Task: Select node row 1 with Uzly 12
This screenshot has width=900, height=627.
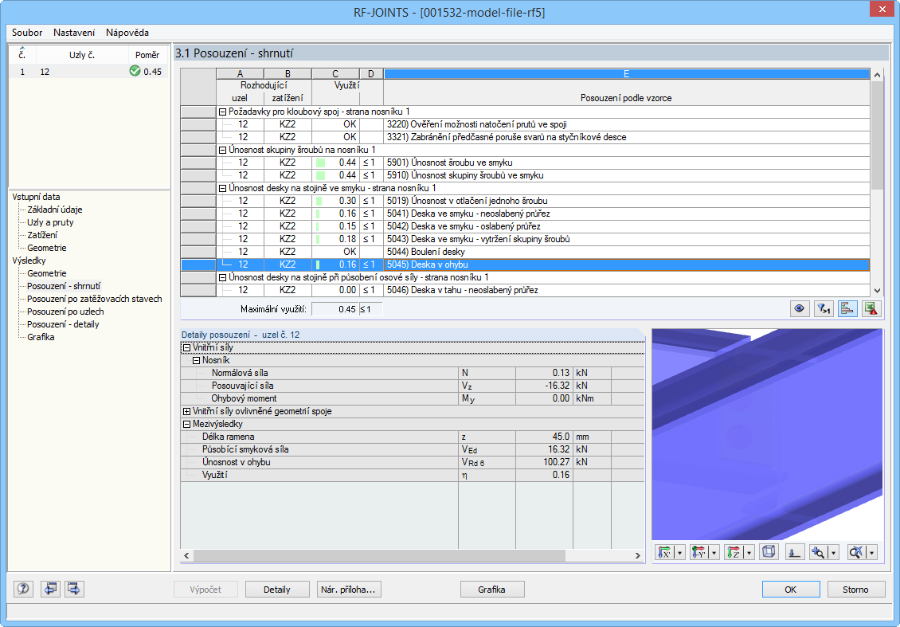Action: [89, 72]
